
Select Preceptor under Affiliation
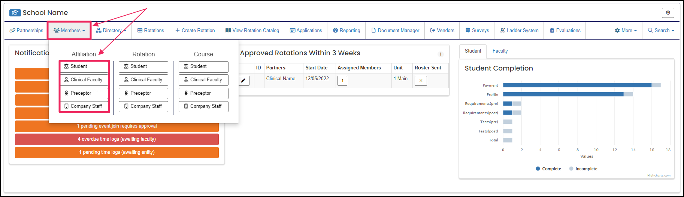84,93
